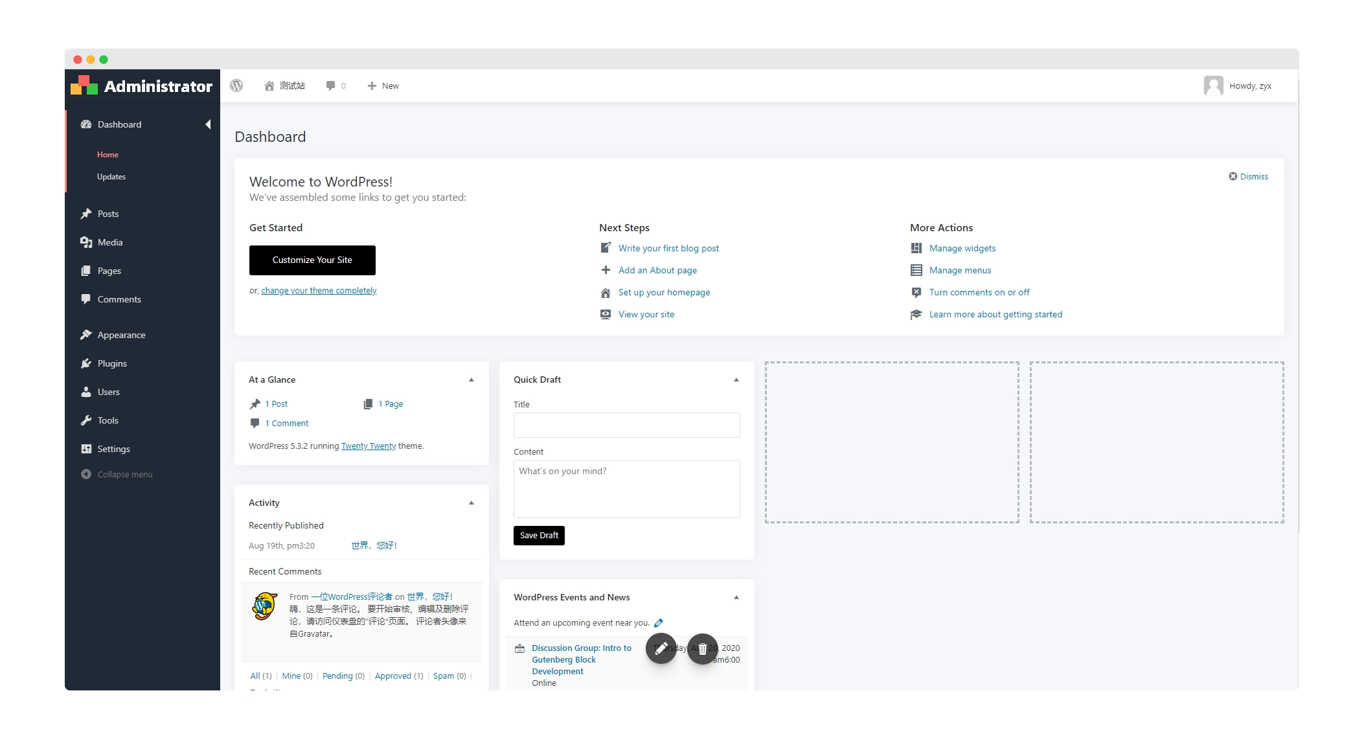Image resolution: width=1364 pixels, height=739 pixels.
Task: Collapse the Quick Draft panel
Action: click(x=736, y=380)
